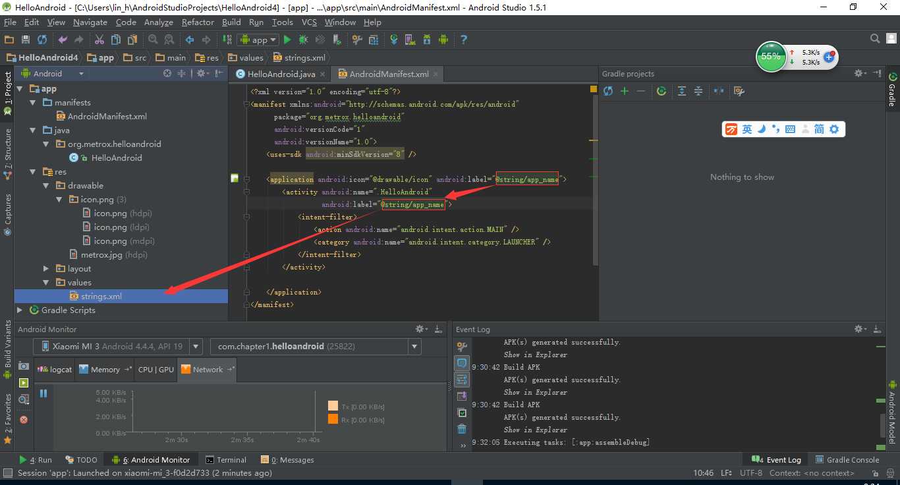Open the app run configuration dropdown

pos(258,40)
